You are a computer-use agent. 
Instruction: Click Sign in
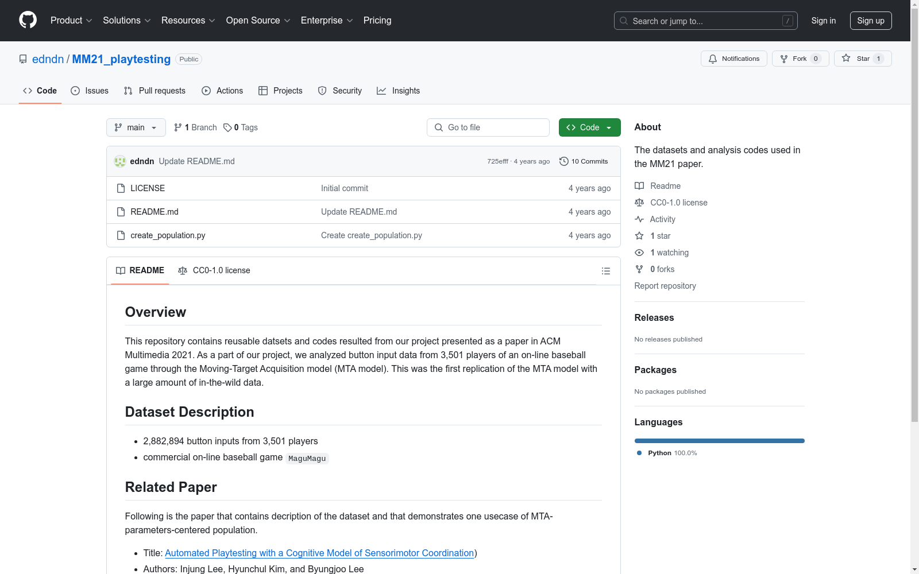[x=824, y=21]
